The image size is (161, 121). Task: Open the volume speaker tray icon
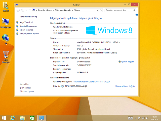point(147,118)
